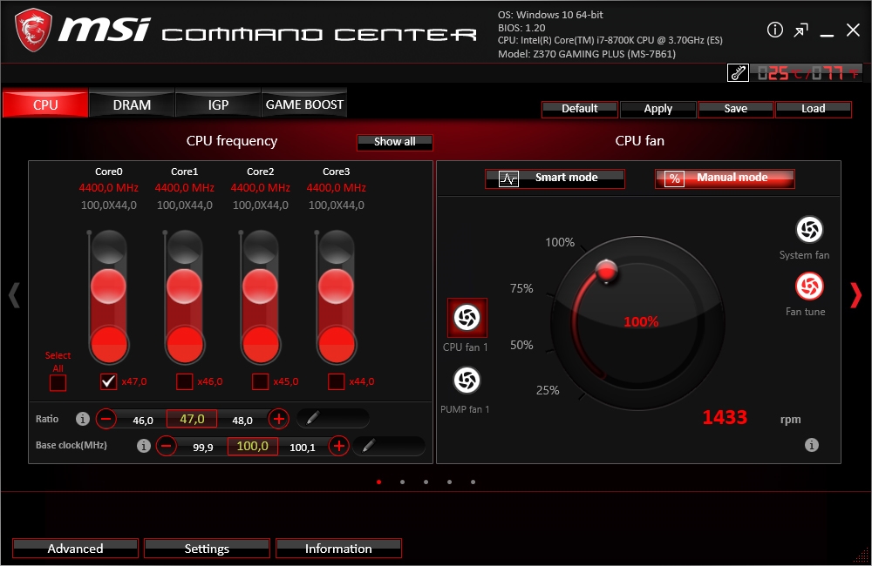Click the pencil edit icon for Ratio
This screenshot has width=872, height=566.
(312, 419)
